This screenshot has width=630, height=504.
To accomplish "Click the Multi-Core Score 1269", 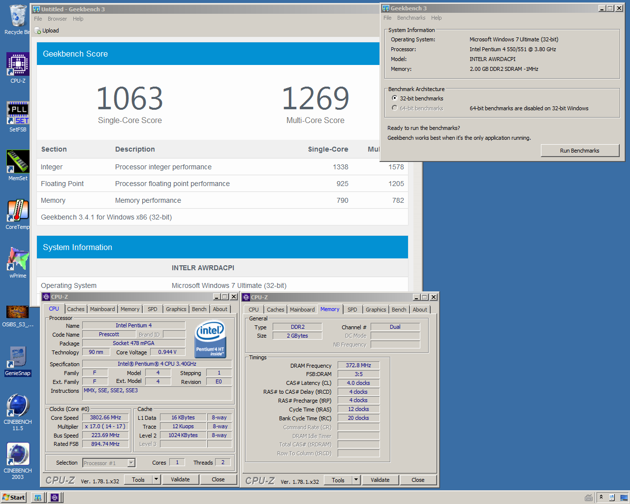I will (315, 98).
